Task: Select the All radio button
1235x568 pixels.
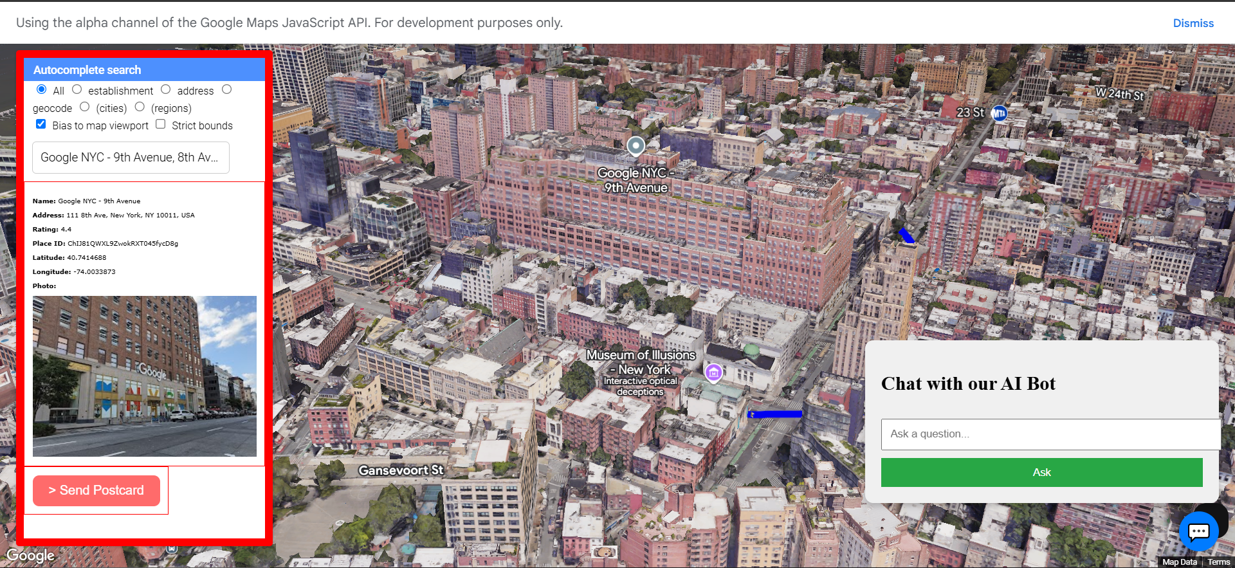Action: coord(41,89)
